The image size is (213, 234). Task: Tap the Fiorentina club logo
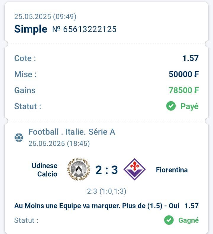tap(135, 169)
